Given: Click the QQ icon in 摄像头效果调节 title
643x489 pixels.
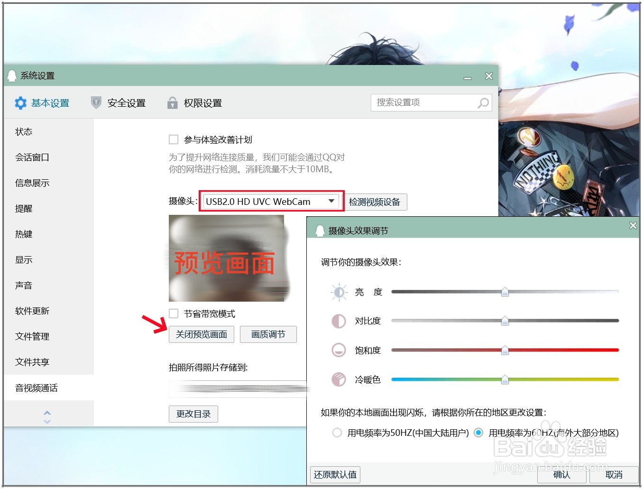Looking at the screenshot, I should (x=320, y=231).
